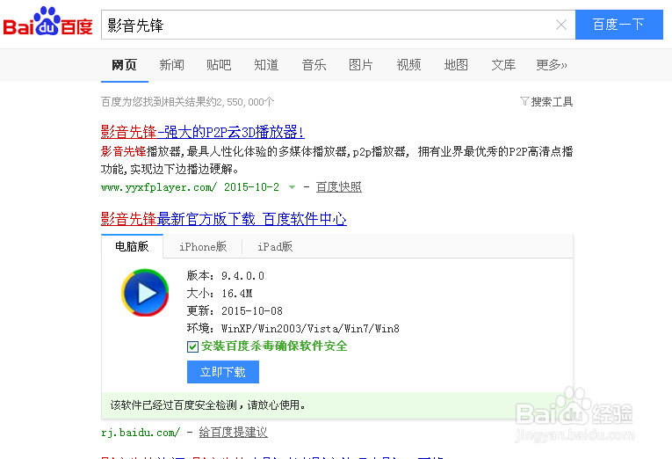This screenshot has width=672, height=459.
Task: Click the 给百度提建议 link
Action: click(x=233, y=433)
